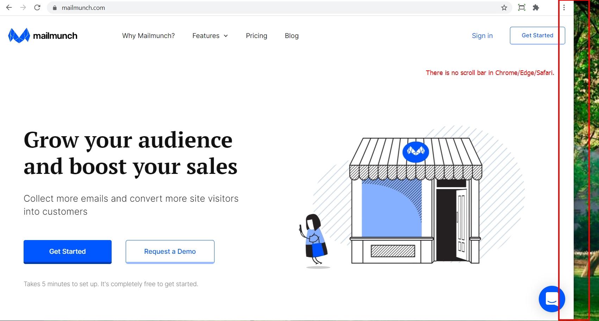
Task: Click the padlock icon in address bar
Action: coord(54,8)
